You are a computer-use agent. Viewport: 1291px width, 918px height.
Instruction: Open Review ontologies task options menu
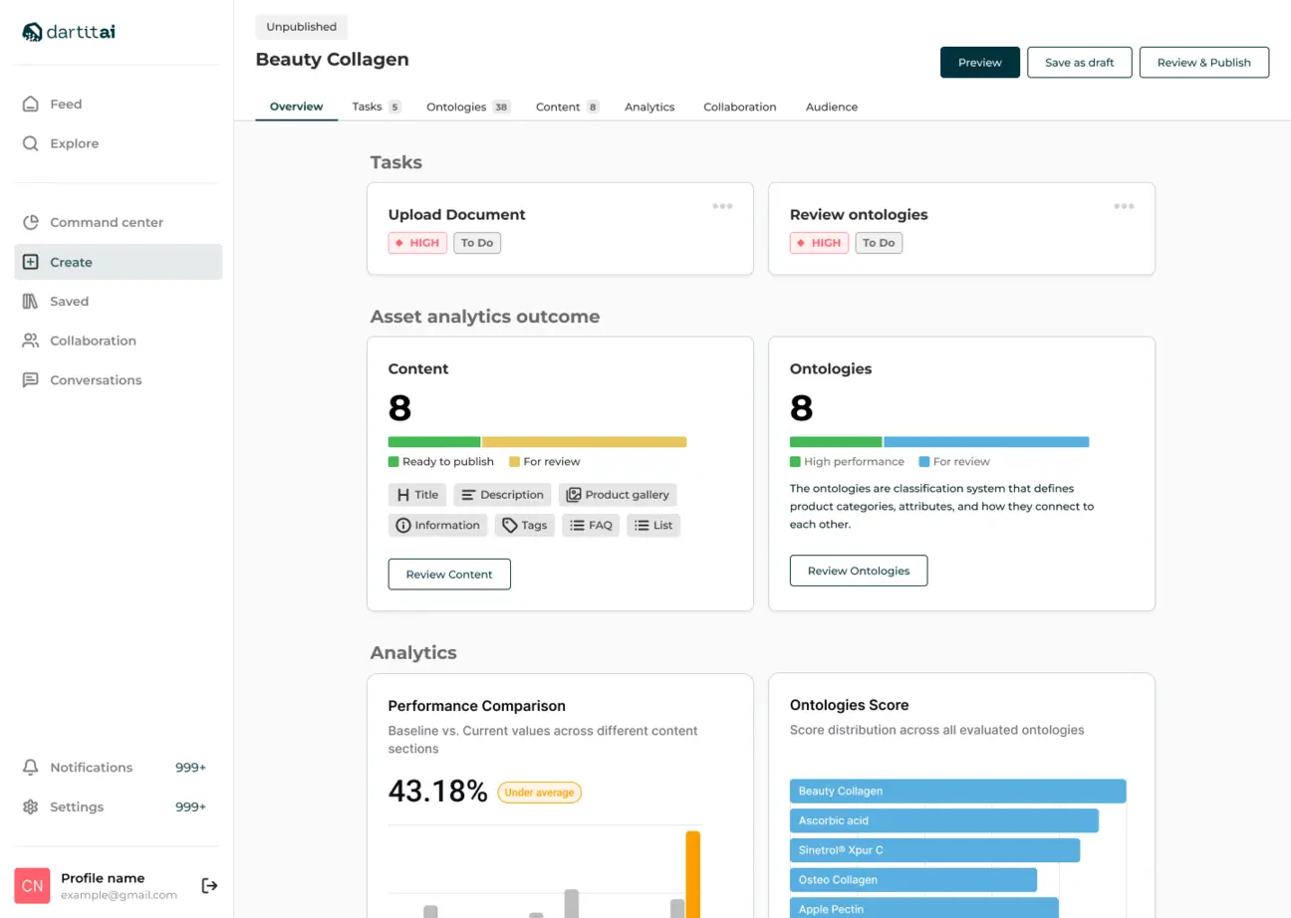[x=1124, y=206]
